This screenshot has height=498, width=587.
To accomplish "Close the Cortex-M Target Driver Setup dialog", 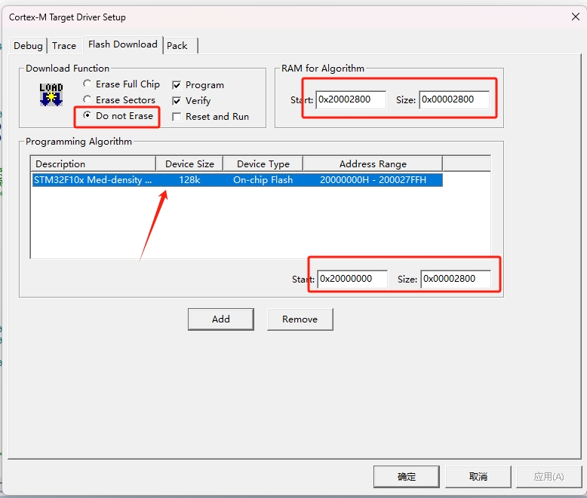I will 576,17.
